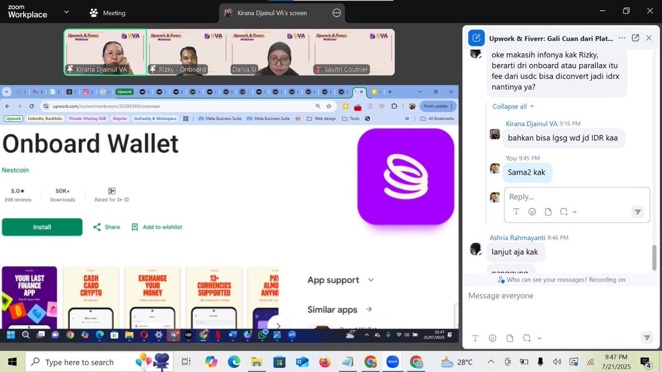Open the GoDaddy & Workspace bookmark

[x=154, y=118]
